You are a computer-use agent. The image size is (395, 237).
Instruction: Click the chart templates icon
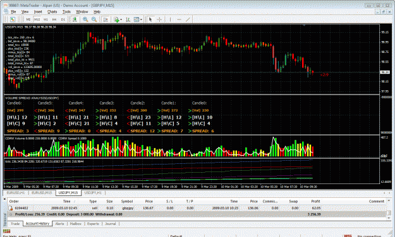[137, 20]
